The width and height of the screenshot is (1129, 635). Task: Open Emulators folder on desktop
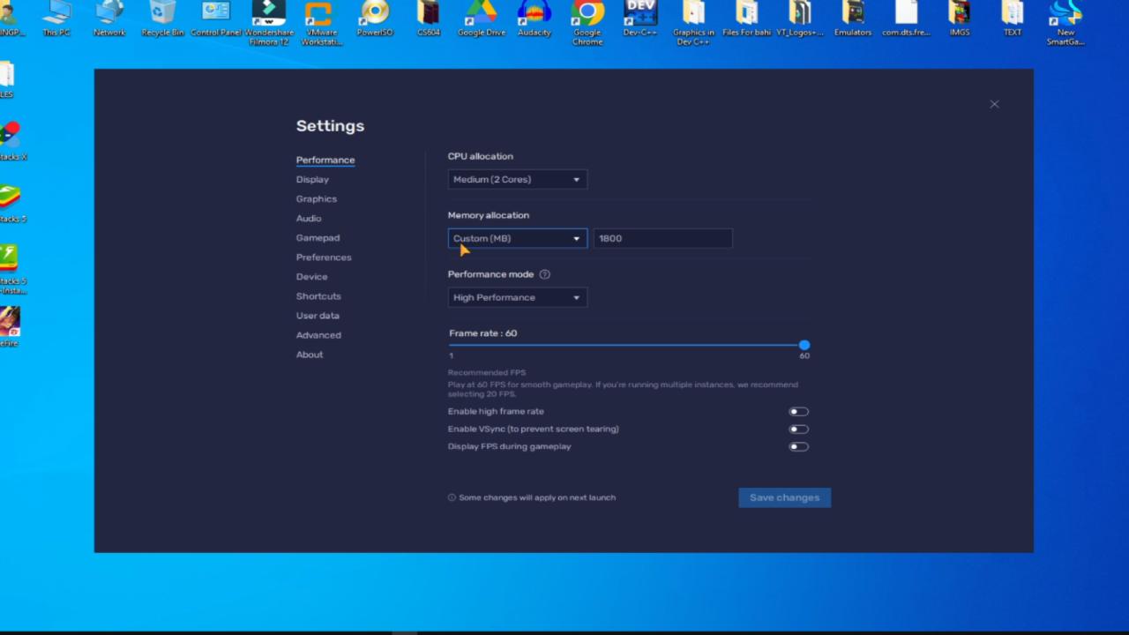tap(853, 18)
